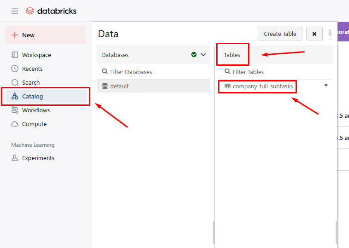The width and height of the screenshot is (349, 248).
Task: Open Workflows in the sidebar
Action: pos(46,110)
